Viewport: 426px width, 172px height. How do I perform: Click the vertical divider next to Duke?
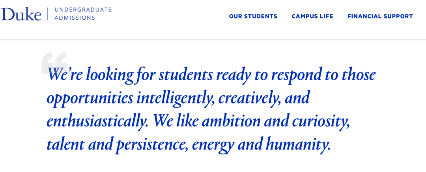(48, 14)
